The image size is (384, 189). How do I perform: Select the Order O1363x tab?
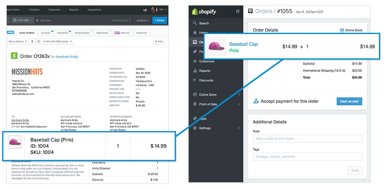pyautogui.click(x=27, y=33)
